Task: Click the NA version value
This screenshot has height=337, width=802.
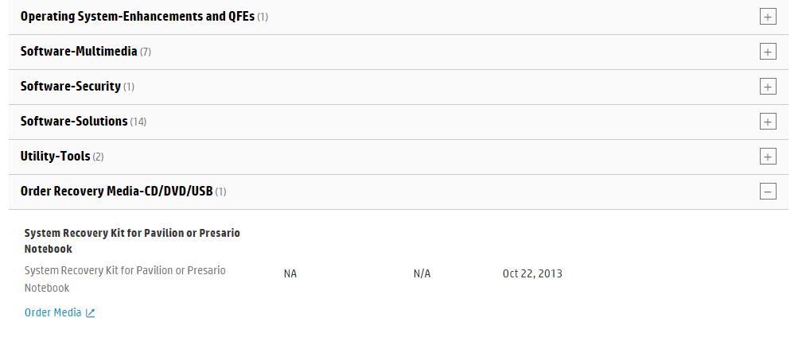Action: click(290, 273)
